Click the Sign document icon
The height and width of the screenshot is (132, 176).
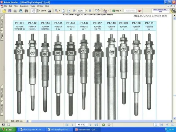tap(105, 11)
